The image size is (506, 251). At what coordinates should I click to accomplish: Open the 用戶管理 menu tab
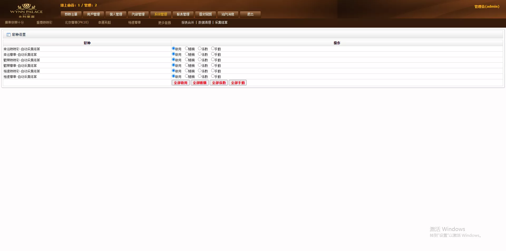point(93,14)
